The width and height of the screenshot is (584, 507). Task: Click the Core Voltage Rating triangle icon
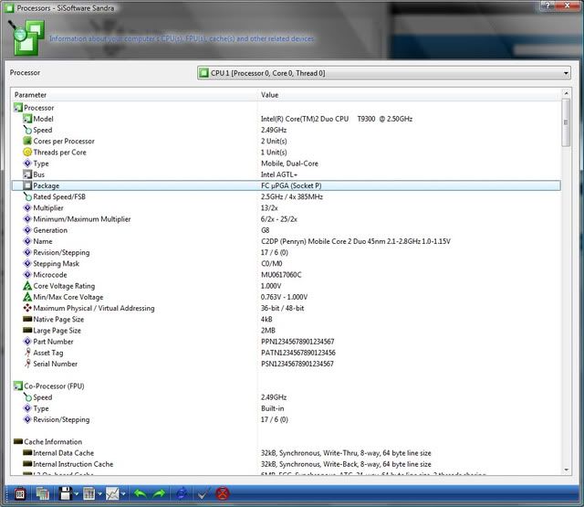point(27,286)
